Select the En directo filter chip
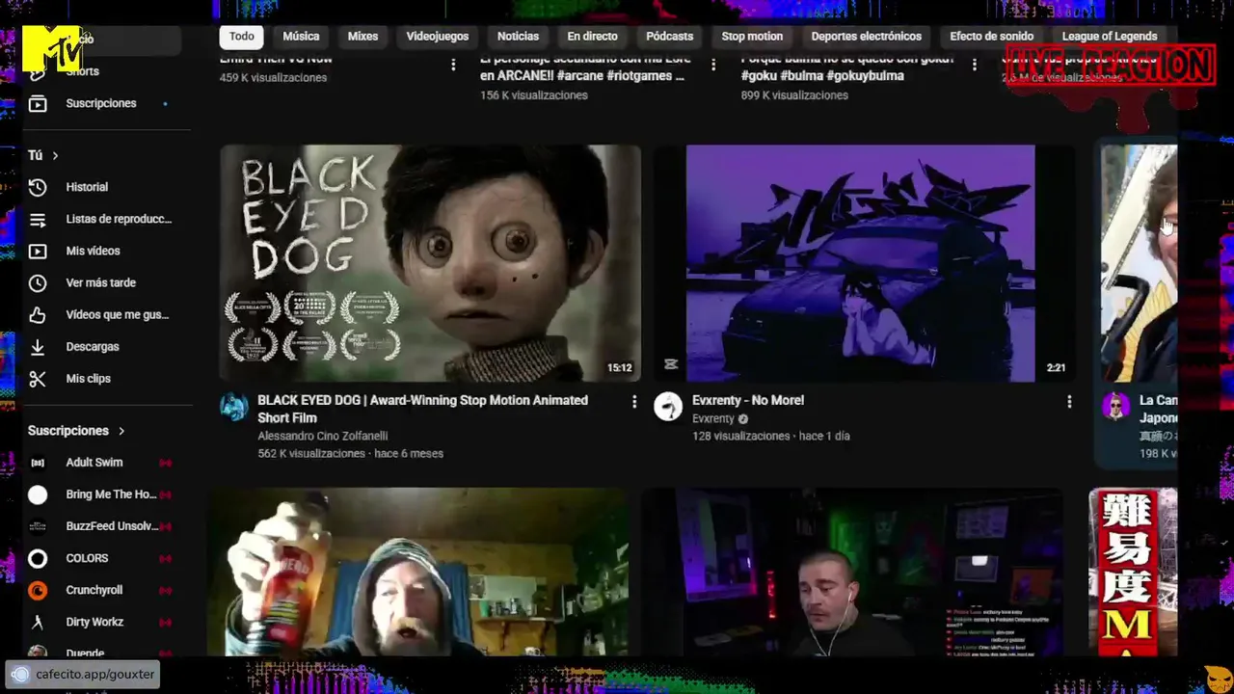 592,37
